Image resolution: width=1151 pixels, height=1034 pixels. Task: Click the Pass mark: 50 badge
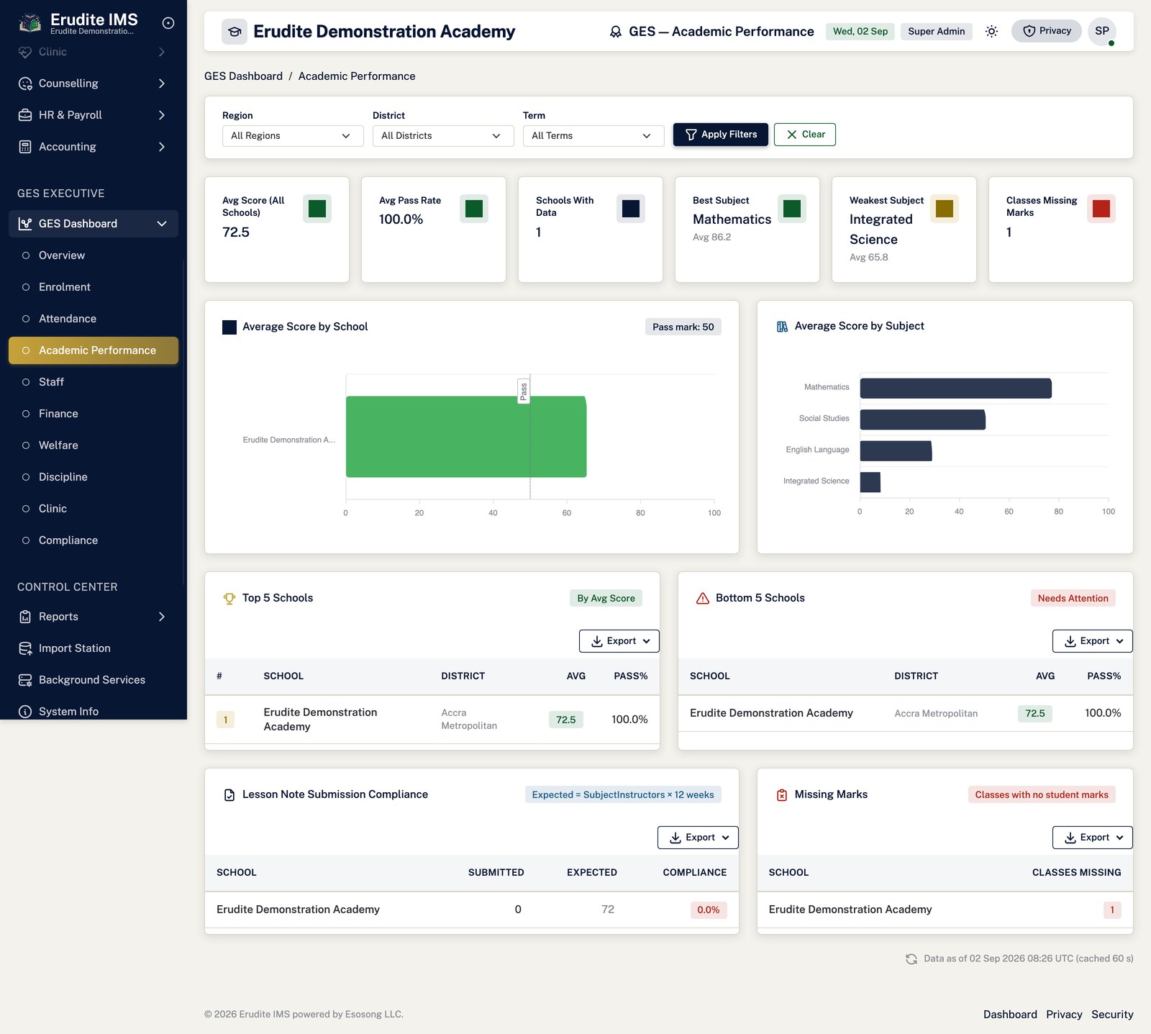(683, 327)
